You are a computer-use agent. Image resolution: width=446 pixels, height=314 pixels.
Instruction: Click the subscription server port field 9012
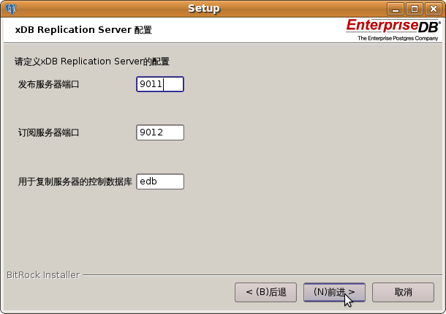[x=160, y=132]
